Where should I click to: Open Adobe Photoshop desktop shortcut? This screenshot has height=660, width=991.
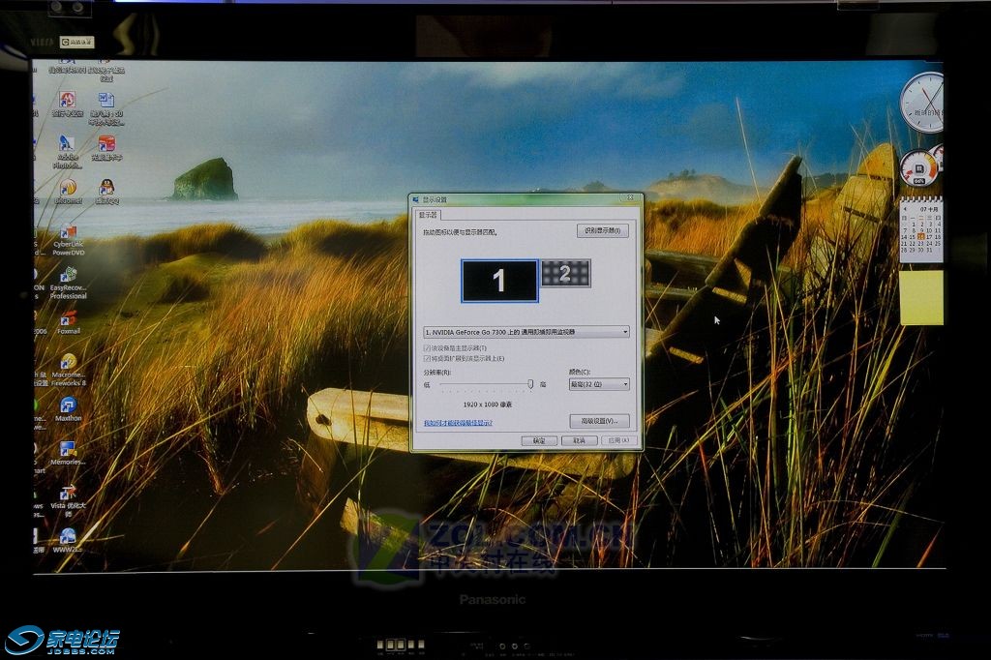click(68, 144)
